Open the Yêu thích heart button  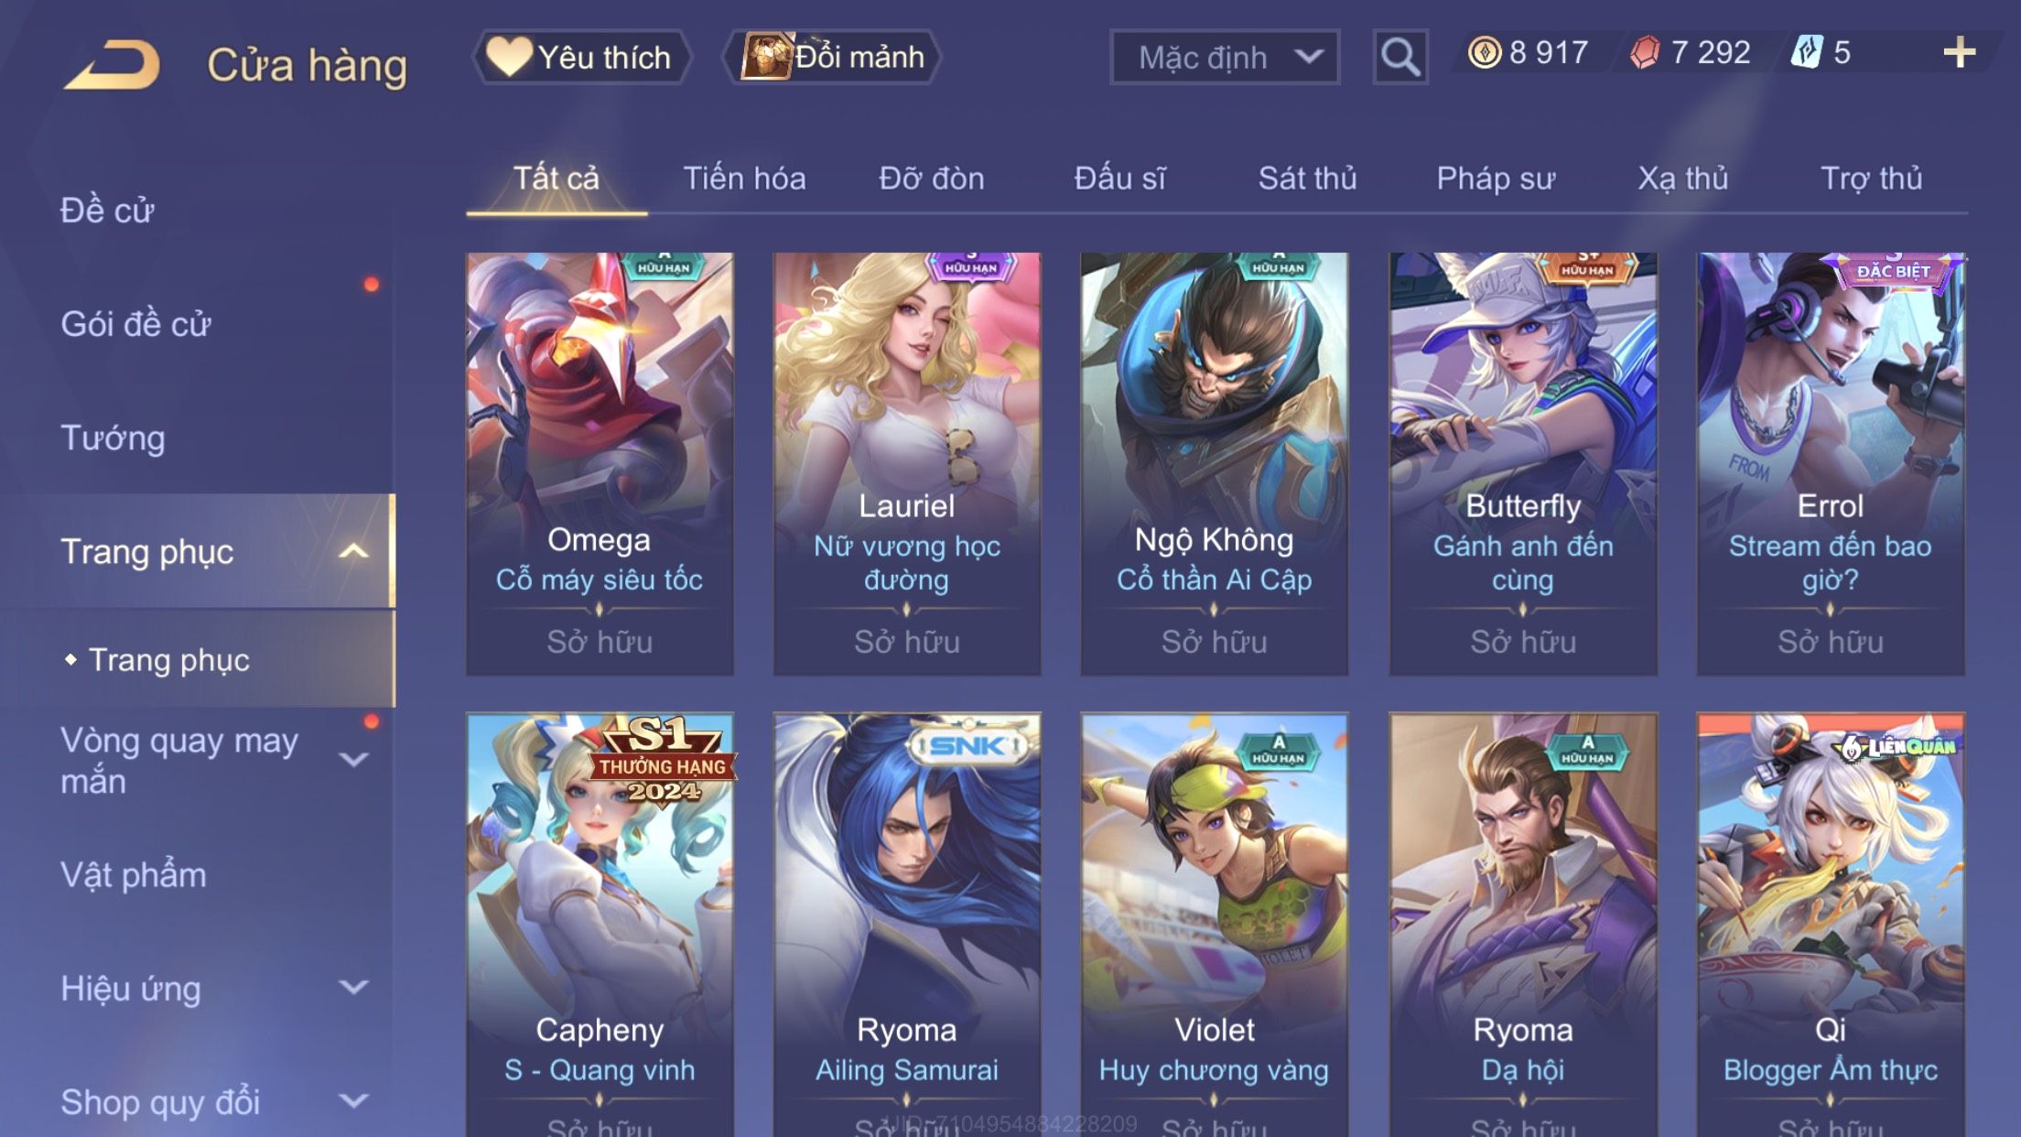pyautogui.click(x=582, y=57)
